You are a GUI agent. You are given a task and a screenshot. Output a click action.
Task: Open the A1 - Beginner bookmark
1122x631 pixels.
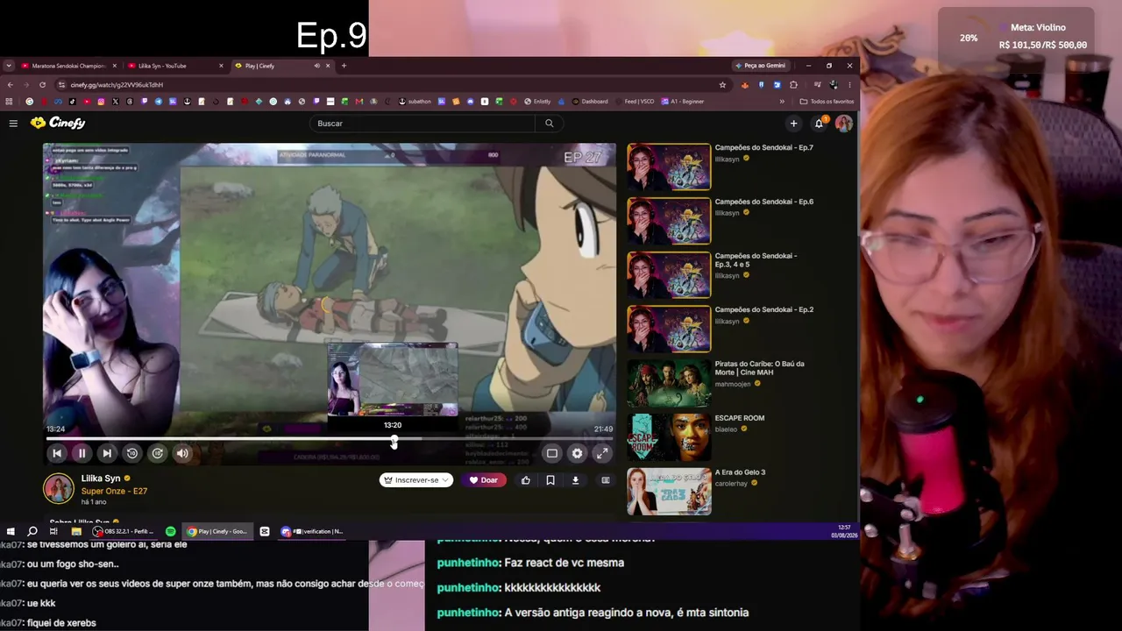[683, 102]
